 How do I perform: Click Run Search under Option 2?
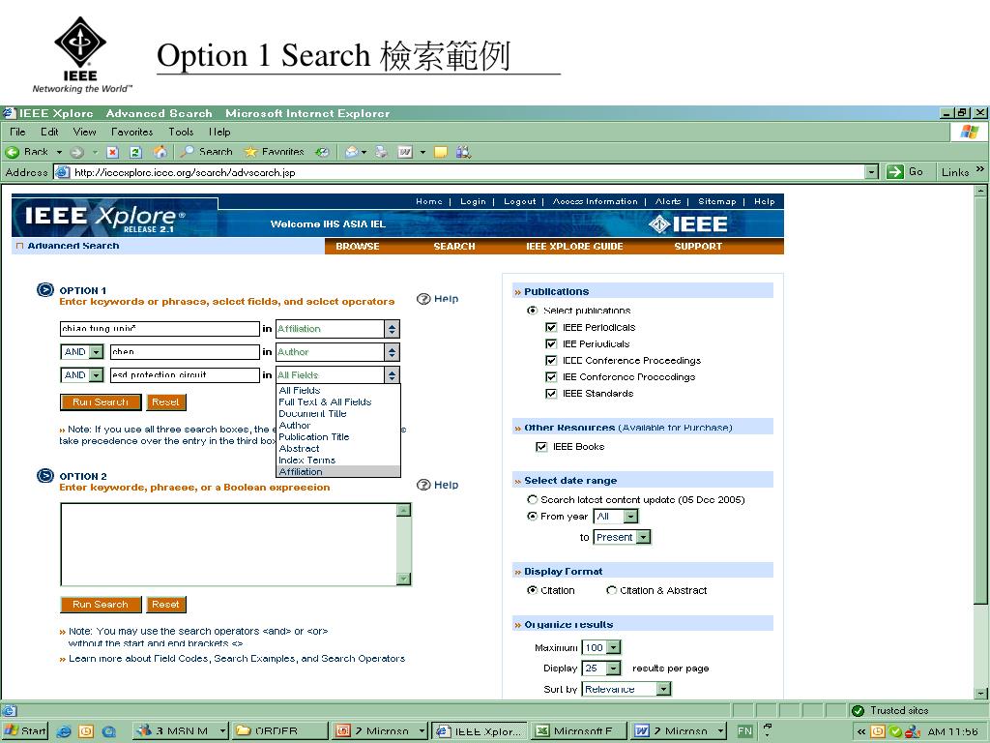[101, 605]
